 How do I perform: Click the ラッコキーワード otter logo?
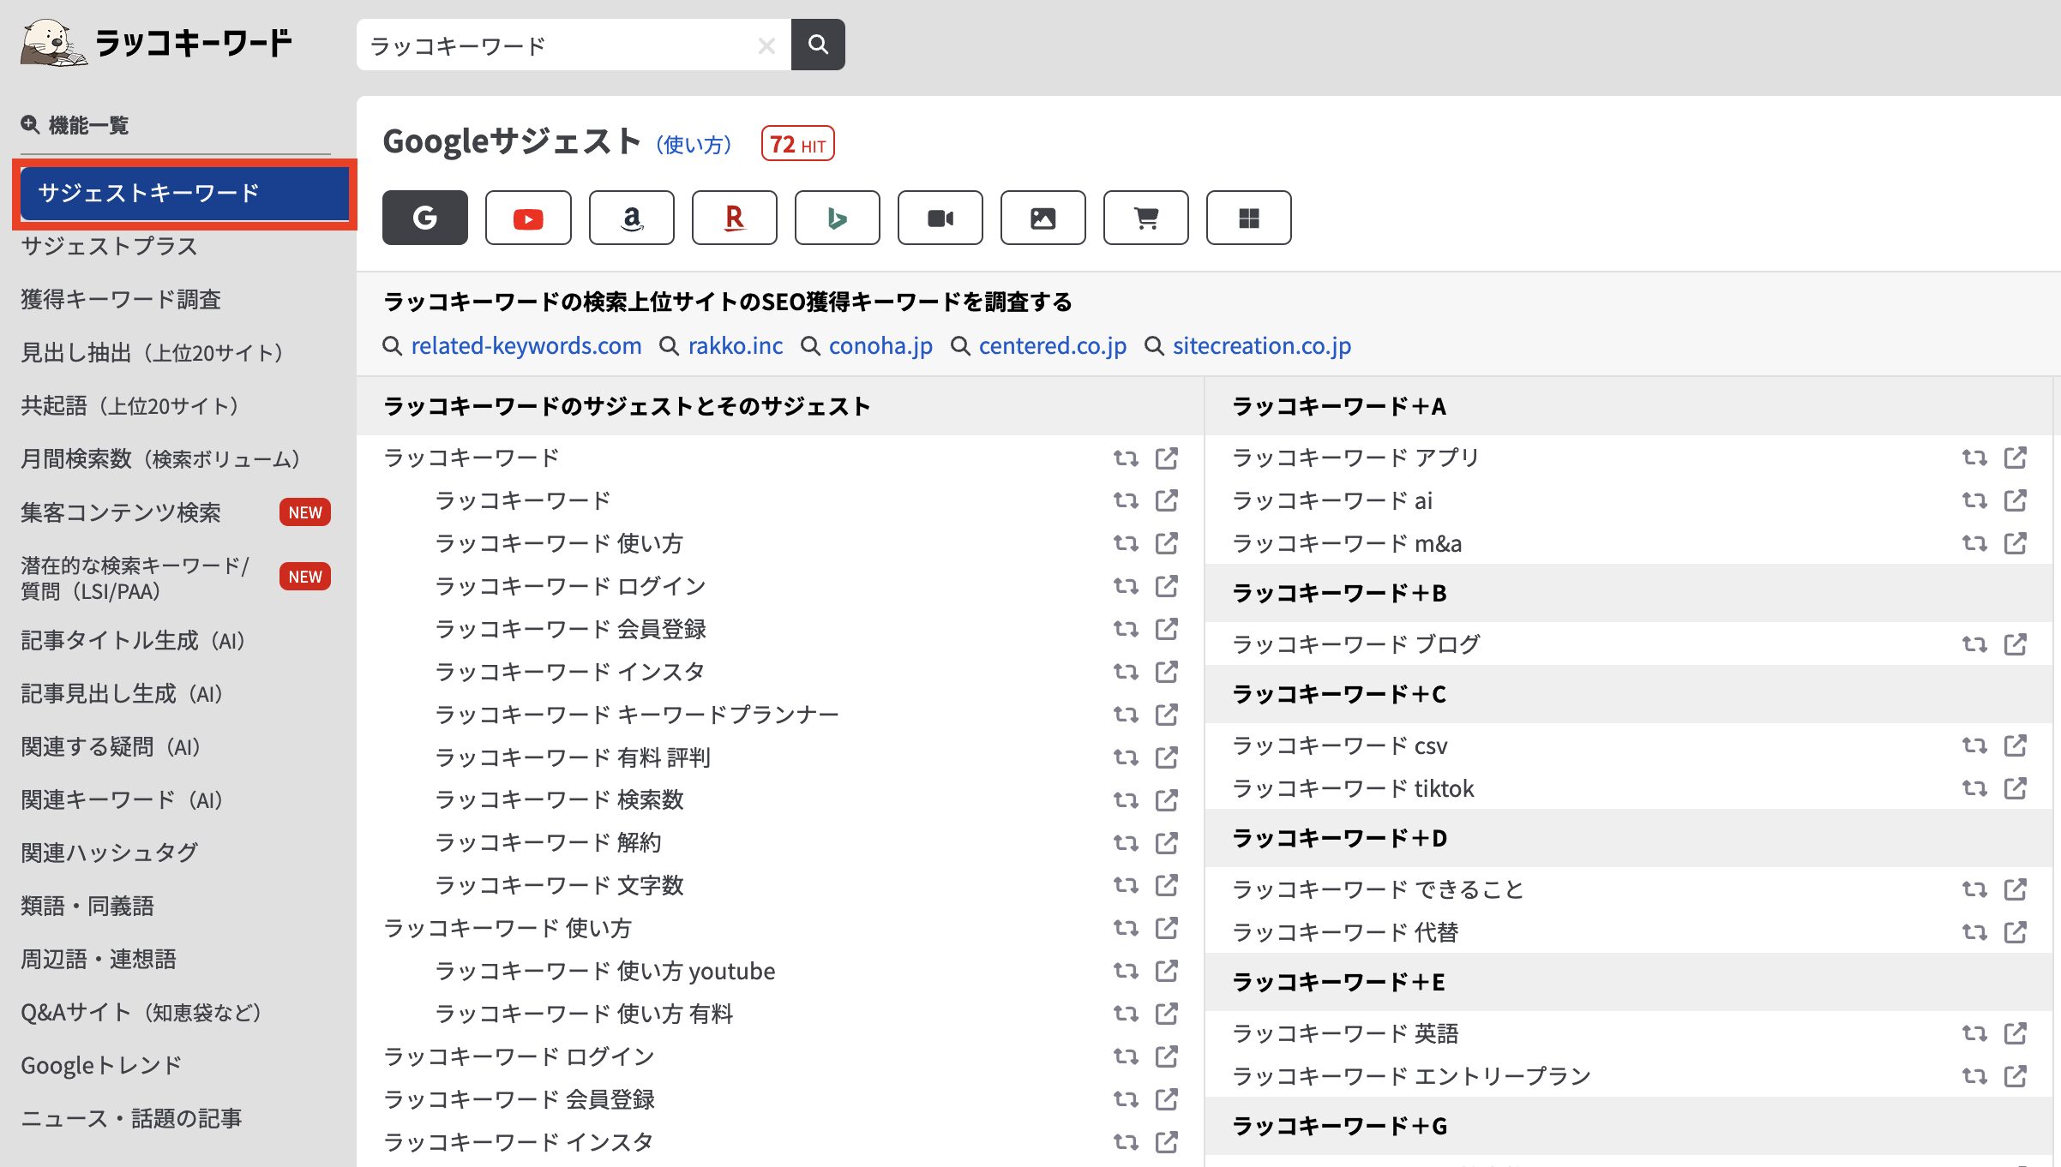[156, 43]
